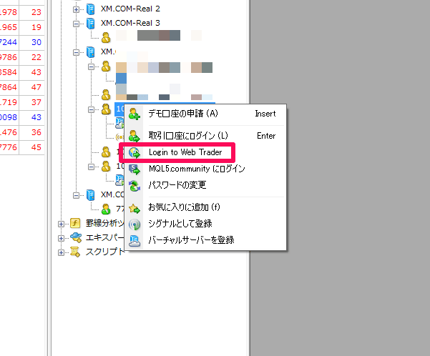Image resolution: width=430 pixels, height=356 pixels.
Task: Select the red spread value 19
Action: tap(36, 27)
